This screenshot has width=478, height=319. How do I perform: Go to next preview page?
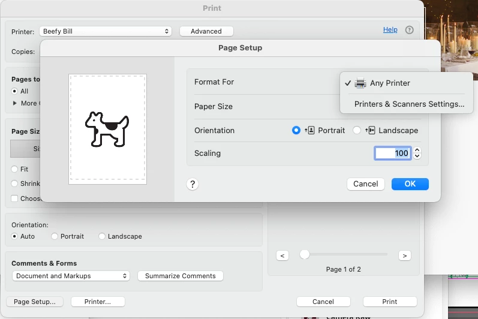pyautogui.click(x=405, y=255)
